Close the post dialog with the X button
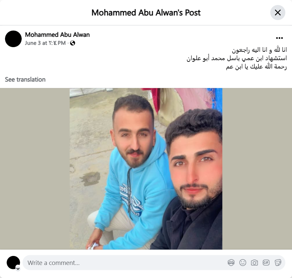292x278 pixels. pos(278,13)
